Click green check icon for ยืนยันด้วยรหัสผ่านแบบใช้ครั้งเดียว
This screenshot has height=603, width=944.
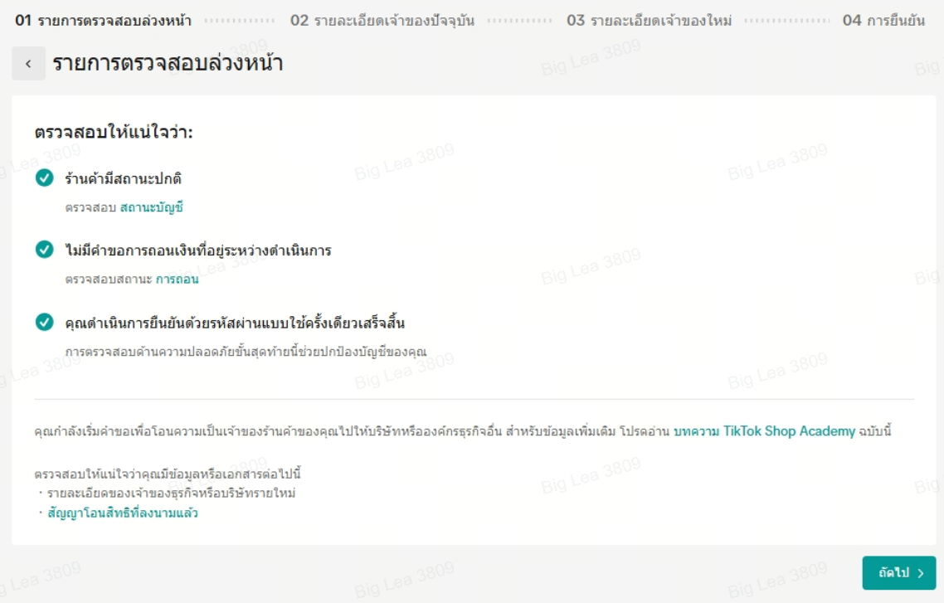[x=45, y=322]
